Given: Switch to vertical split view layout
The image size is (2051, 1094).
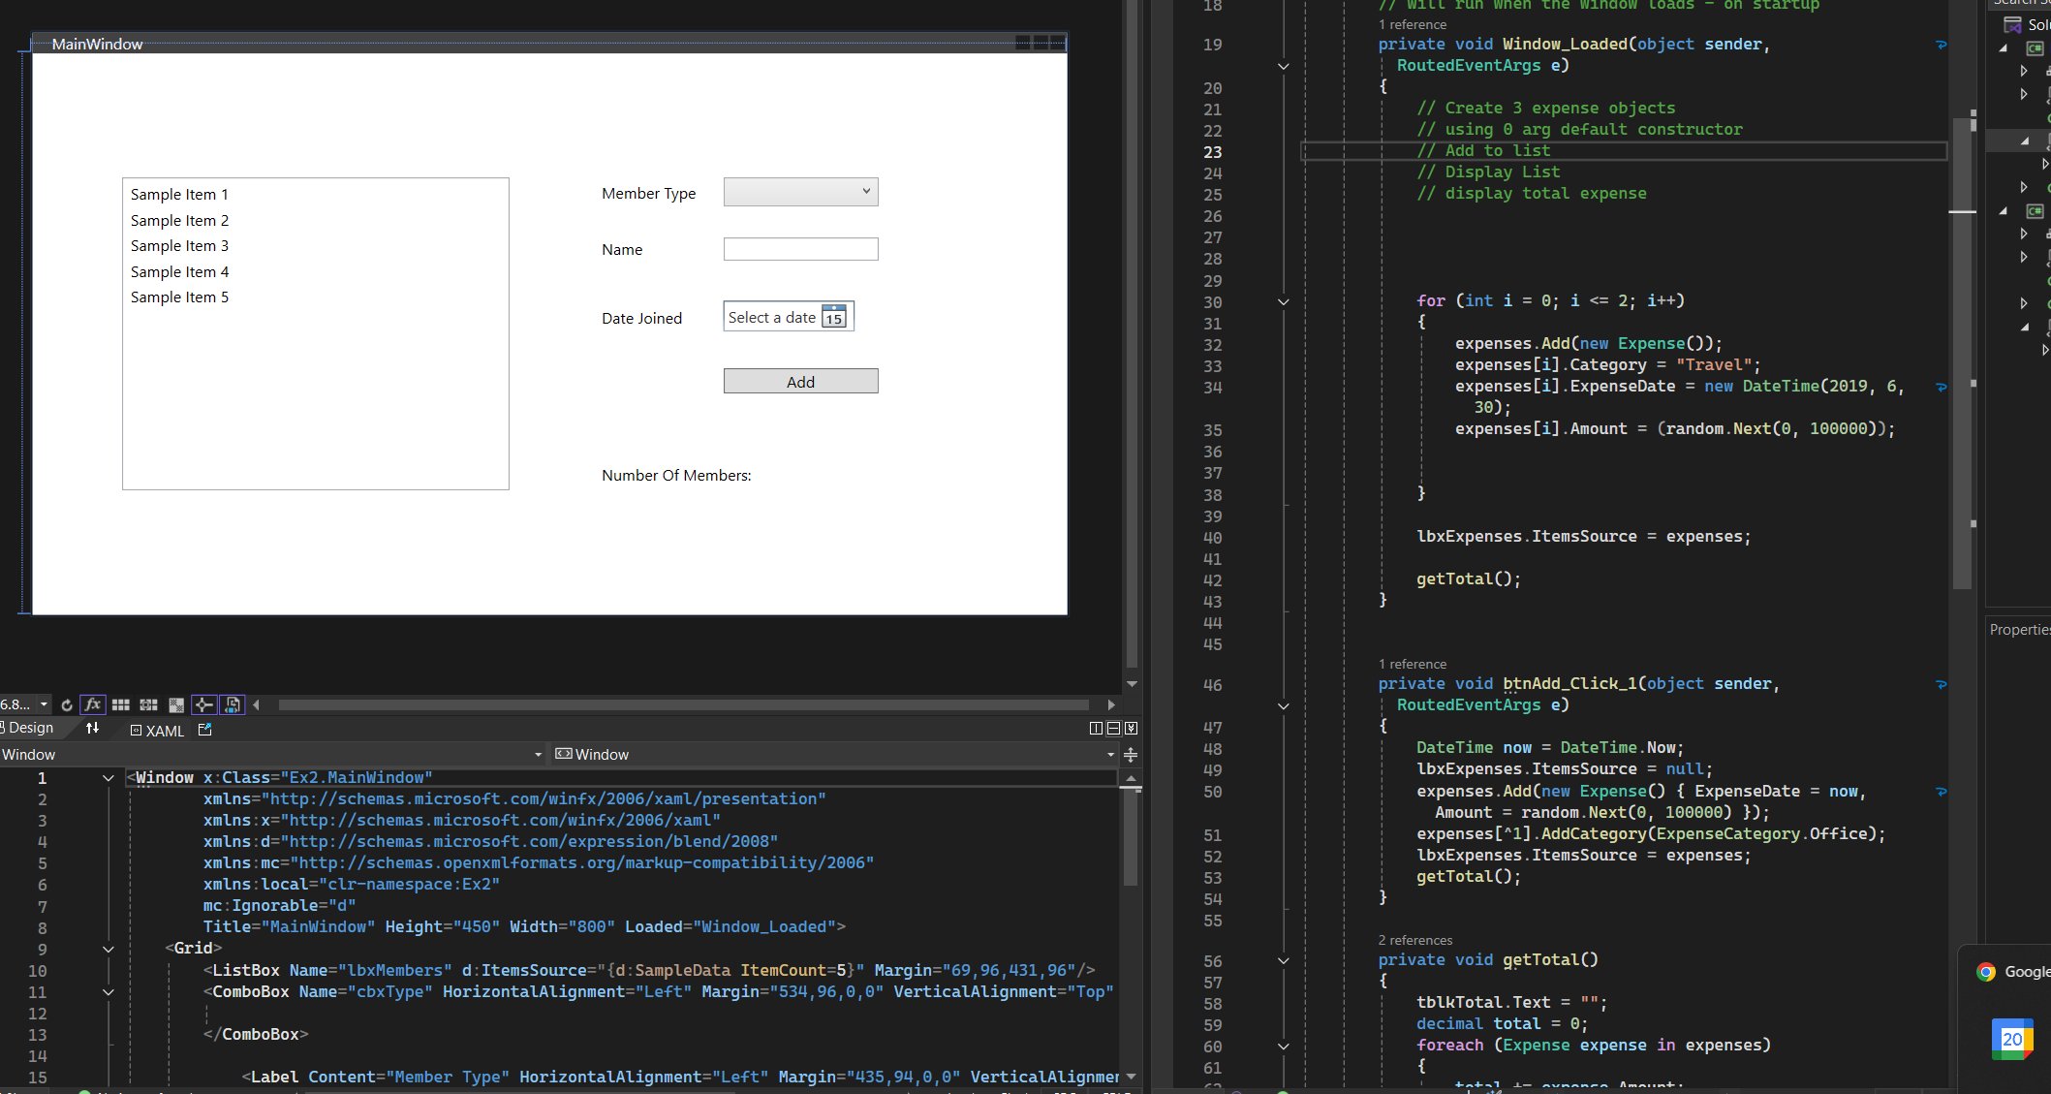Looking at the screenshot, I should coord(1096,728).
